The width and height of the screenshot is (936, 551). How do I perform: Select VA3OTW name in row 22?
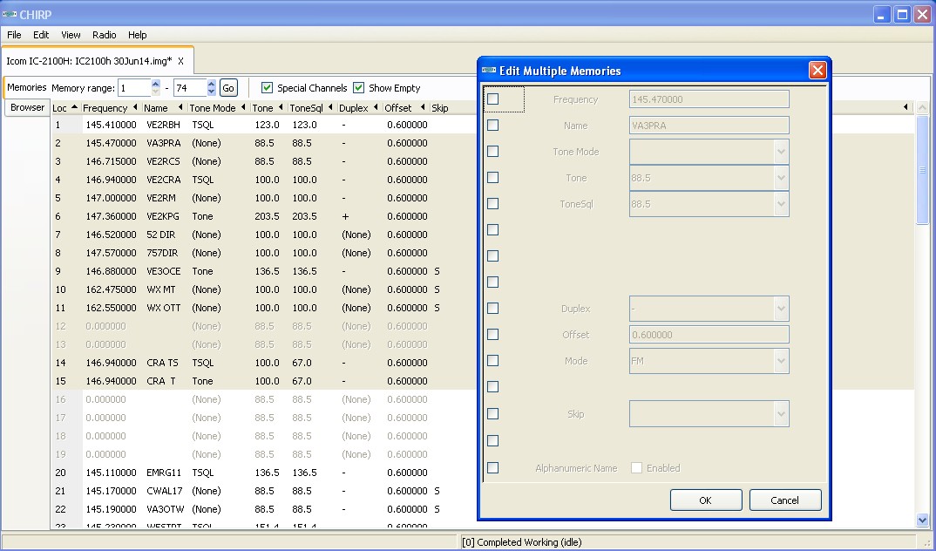166,509
